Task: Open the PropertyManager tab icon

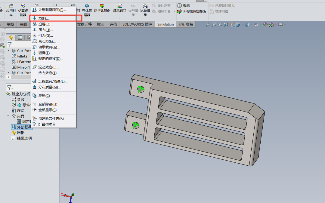Action: click(20, 38)
